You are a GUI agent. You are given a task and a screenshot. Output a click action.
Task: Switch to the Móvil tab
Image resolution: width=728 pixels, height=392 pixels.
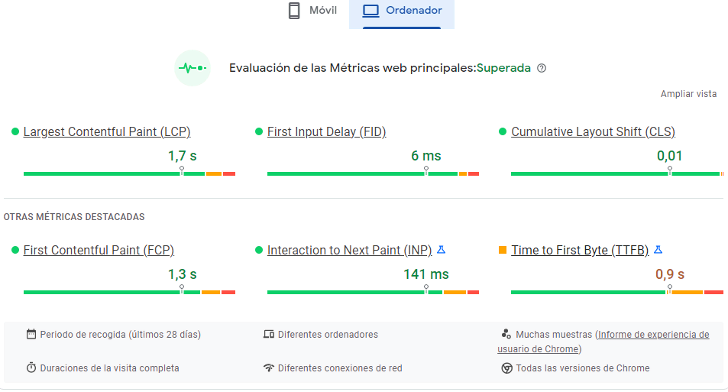coord(312,11)
